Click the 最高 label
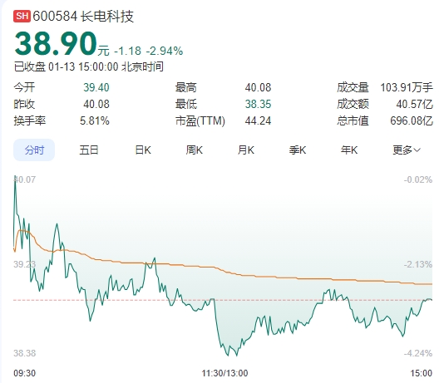The height and width of the screenshot is (383, 439). point(186,87)
